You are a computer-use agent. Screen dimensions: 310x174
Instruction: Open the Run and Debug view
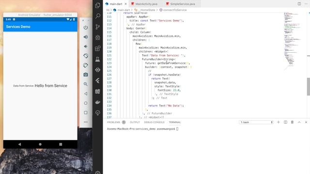pos(98,38)
